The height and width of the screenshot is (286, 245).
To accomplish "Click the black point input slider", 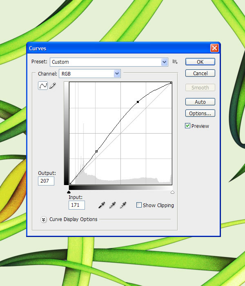I will click(x=69, y=192).
